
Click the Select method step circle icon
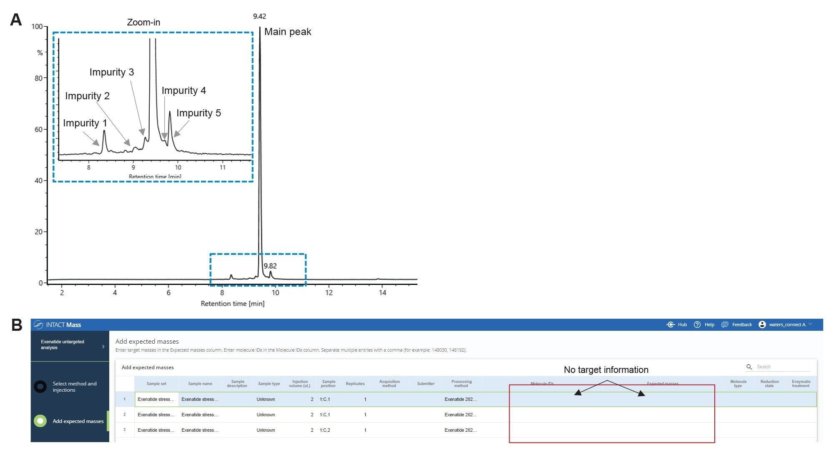point(40,387)
